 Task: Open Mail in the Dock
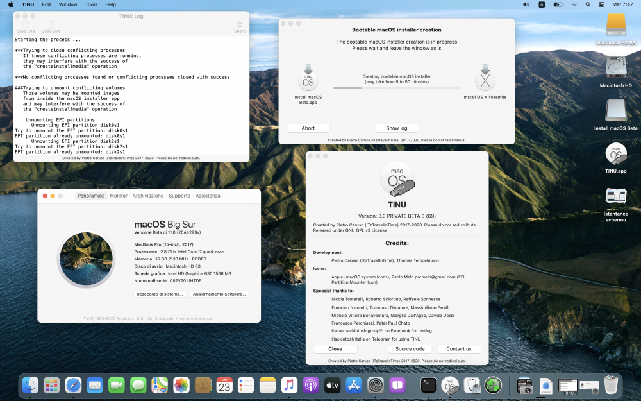95,385
